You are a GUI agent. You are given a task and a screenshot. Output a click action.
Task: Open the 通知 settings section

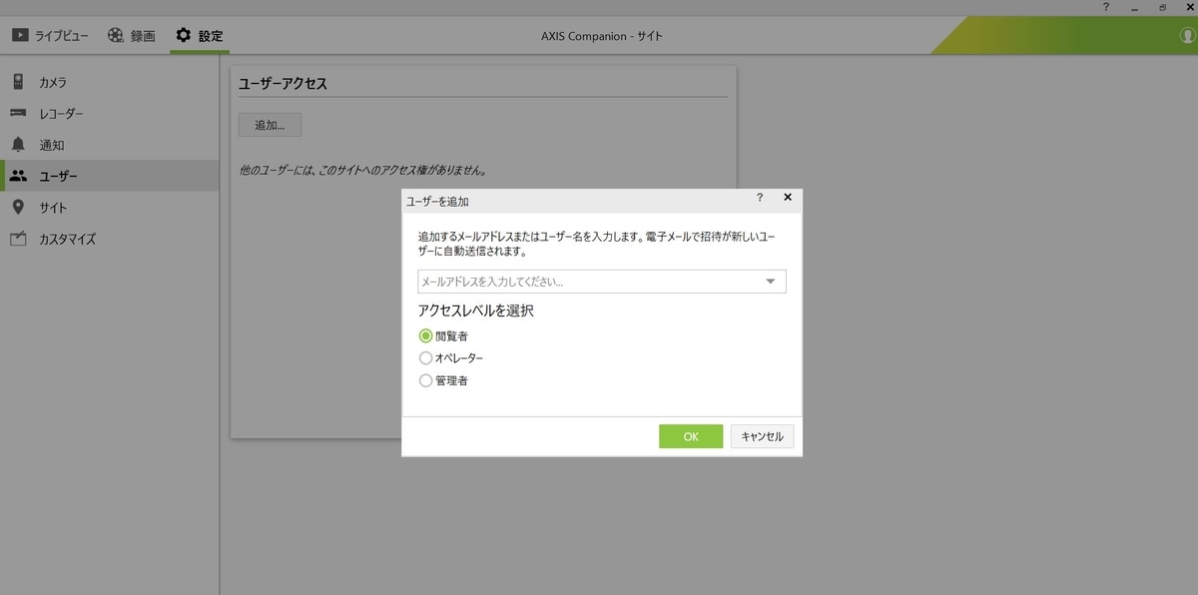point(110,144)
